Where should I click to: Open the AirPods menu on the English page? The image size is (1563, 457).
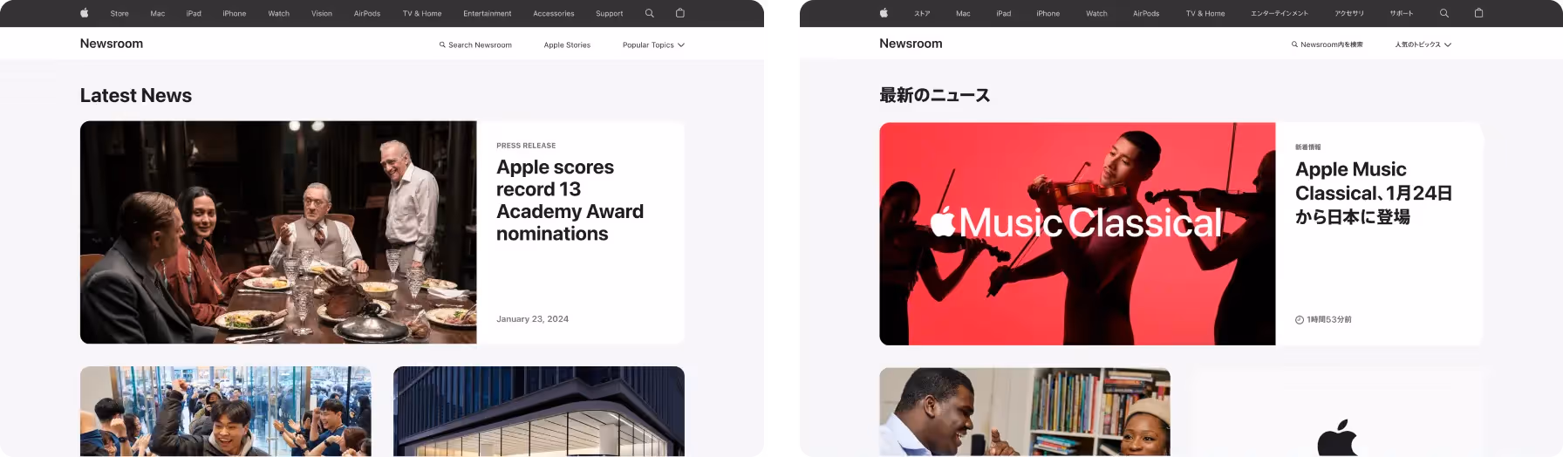[x=367, y=14]
